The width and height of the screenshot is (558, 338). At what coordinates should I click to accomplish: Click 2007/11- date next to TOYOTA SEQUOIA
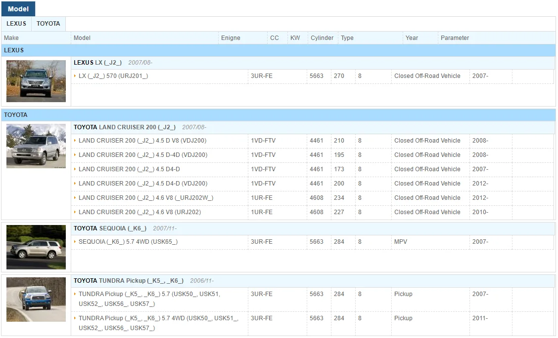(x=165, y=228)
